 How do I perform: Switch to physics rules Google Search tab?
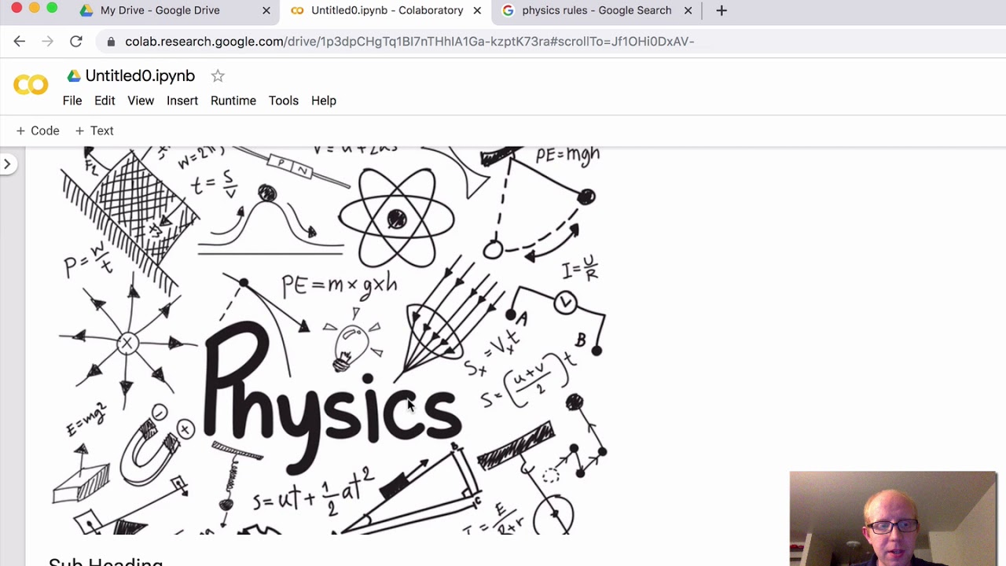[x=597, y=10]
